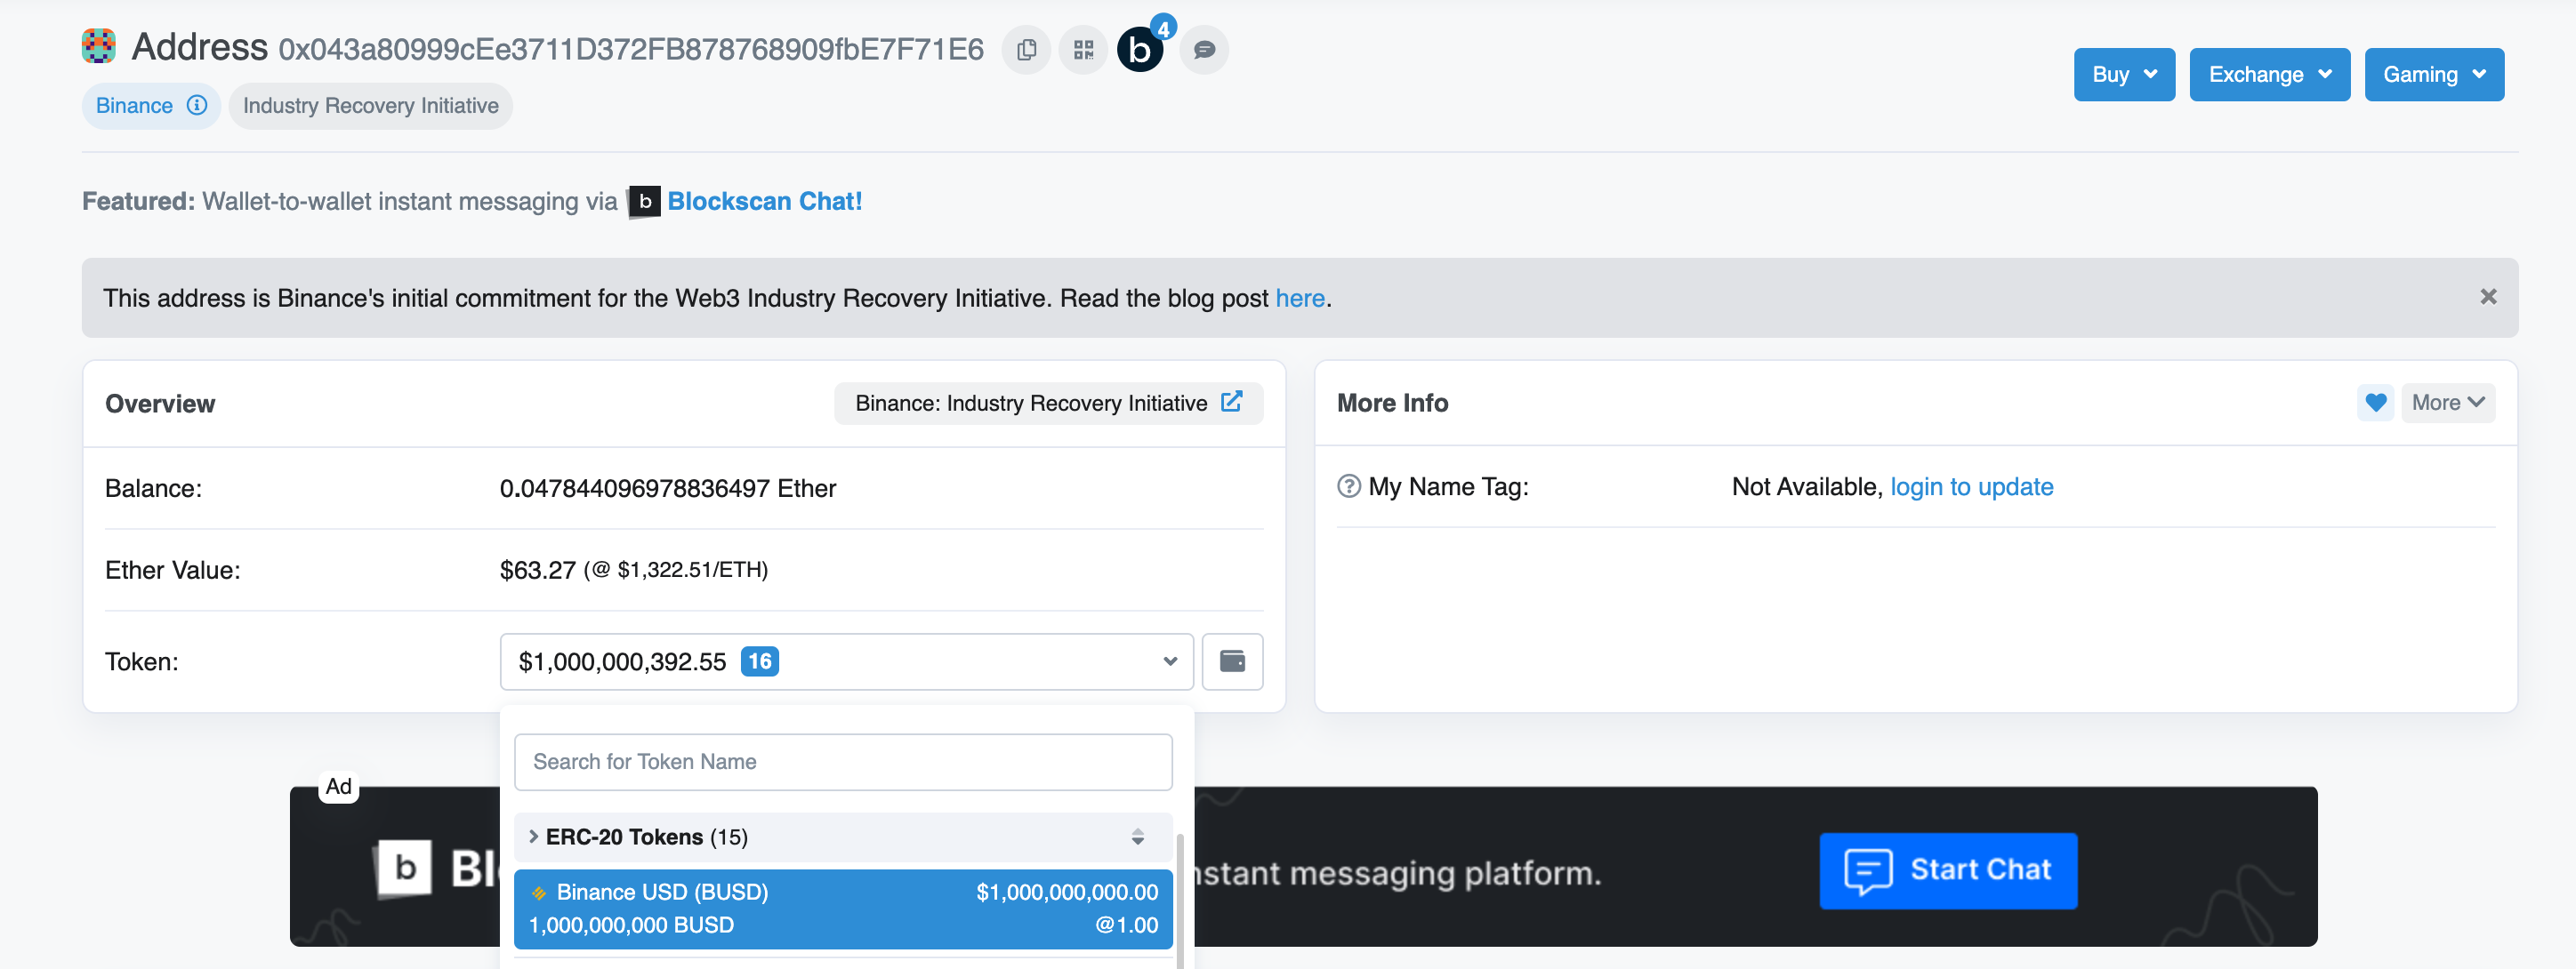Click the My Name Tag help icon

(1349, 486)
